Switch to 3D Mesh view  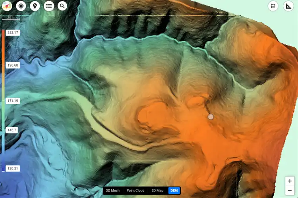pos(112,190)
